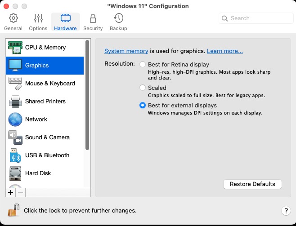The width and height of the screenshot is (296, 226).
Task: Click the Graphics monitor icon
Action: coord(15,66)
